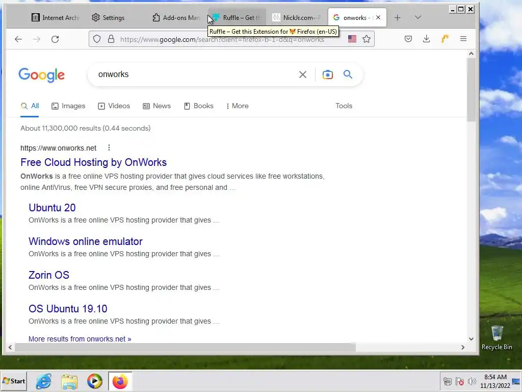Image resolution: width=522 pixels, height=392 pixels.
Task: Click the network tray icon
Action: coord(448,381)
